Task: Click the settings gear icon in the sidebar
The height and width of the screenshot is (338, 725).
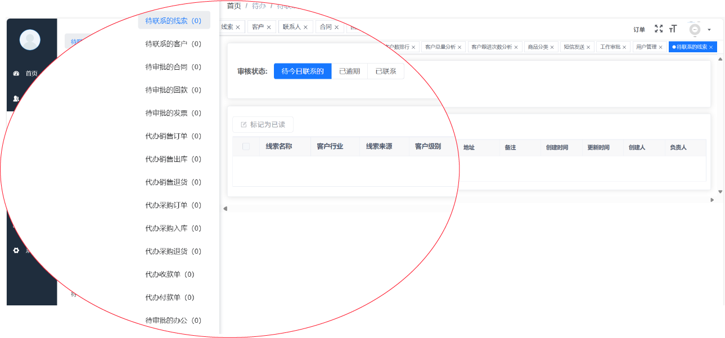Action: coord(16,250)
